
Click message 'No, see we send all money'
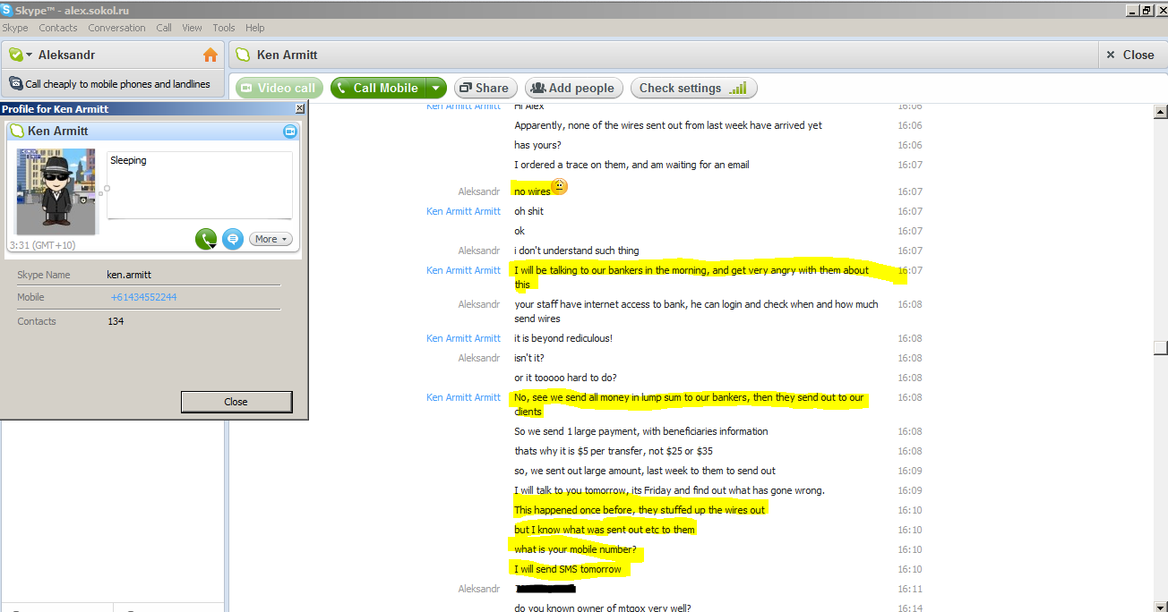689,404
